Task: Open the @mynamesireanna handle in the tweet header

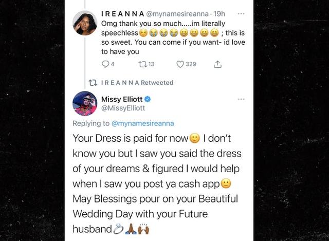Action: point(172,14)
